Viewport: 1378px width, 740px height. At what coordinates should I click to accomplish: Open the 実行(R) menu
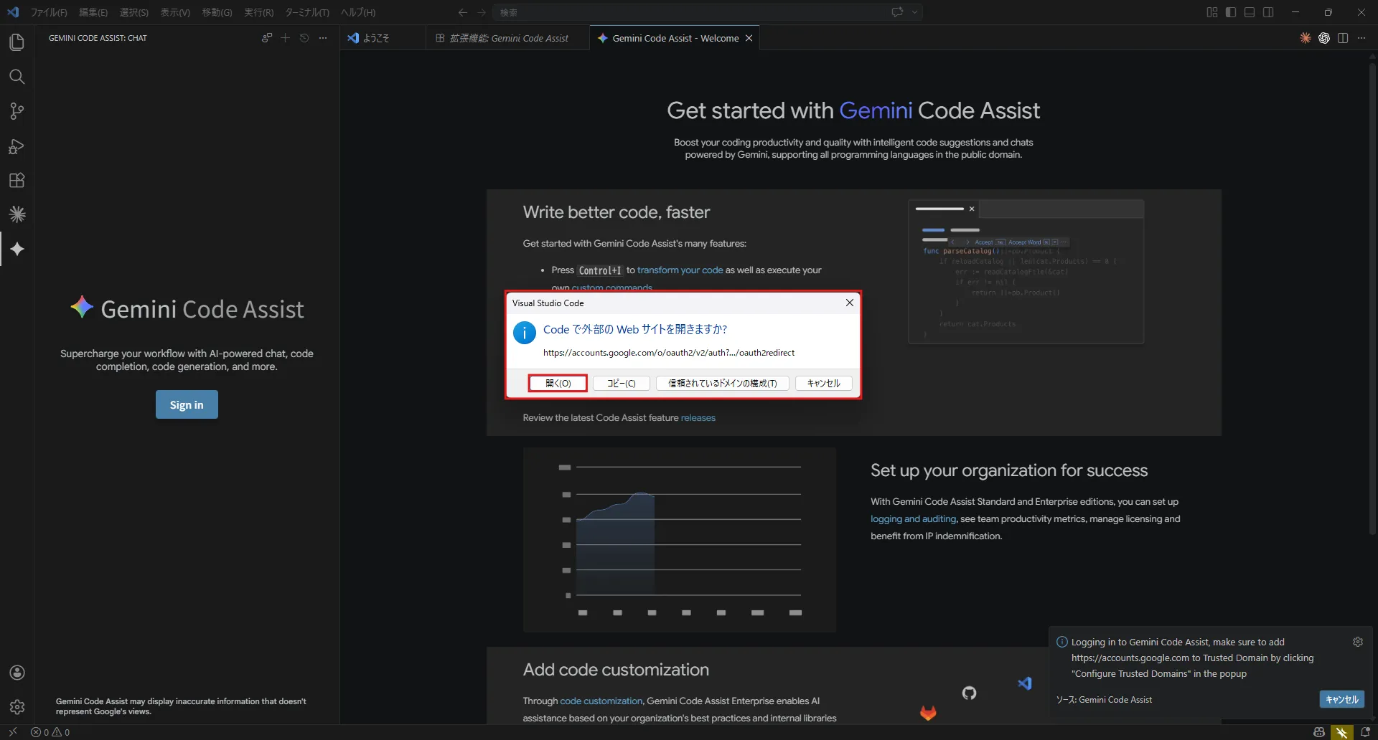tap(258, 12)
